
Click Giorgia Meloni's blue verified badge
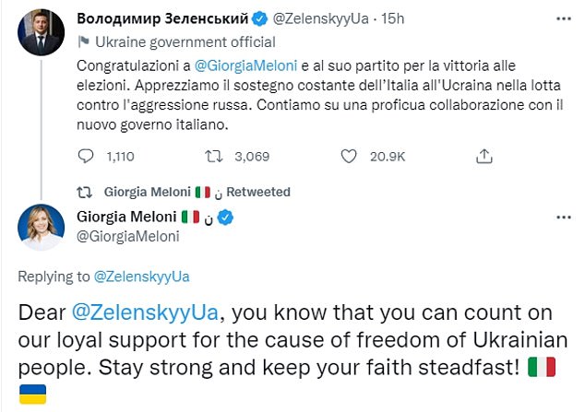coord(236,218)
